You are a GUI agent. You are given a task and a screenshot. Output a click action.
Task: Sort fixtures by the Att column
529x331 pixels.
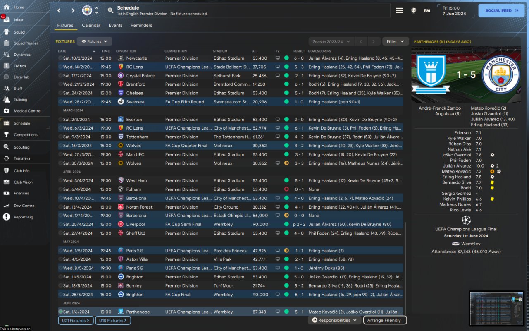point(255,51)
